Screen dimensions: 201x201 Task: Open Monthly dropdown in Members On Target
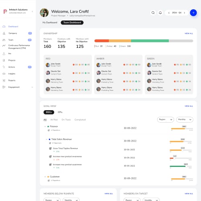click(151, 199)
